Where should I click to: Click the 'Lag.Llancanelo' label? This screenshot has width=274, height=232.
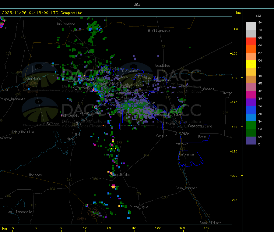click(x=19, y=212)
